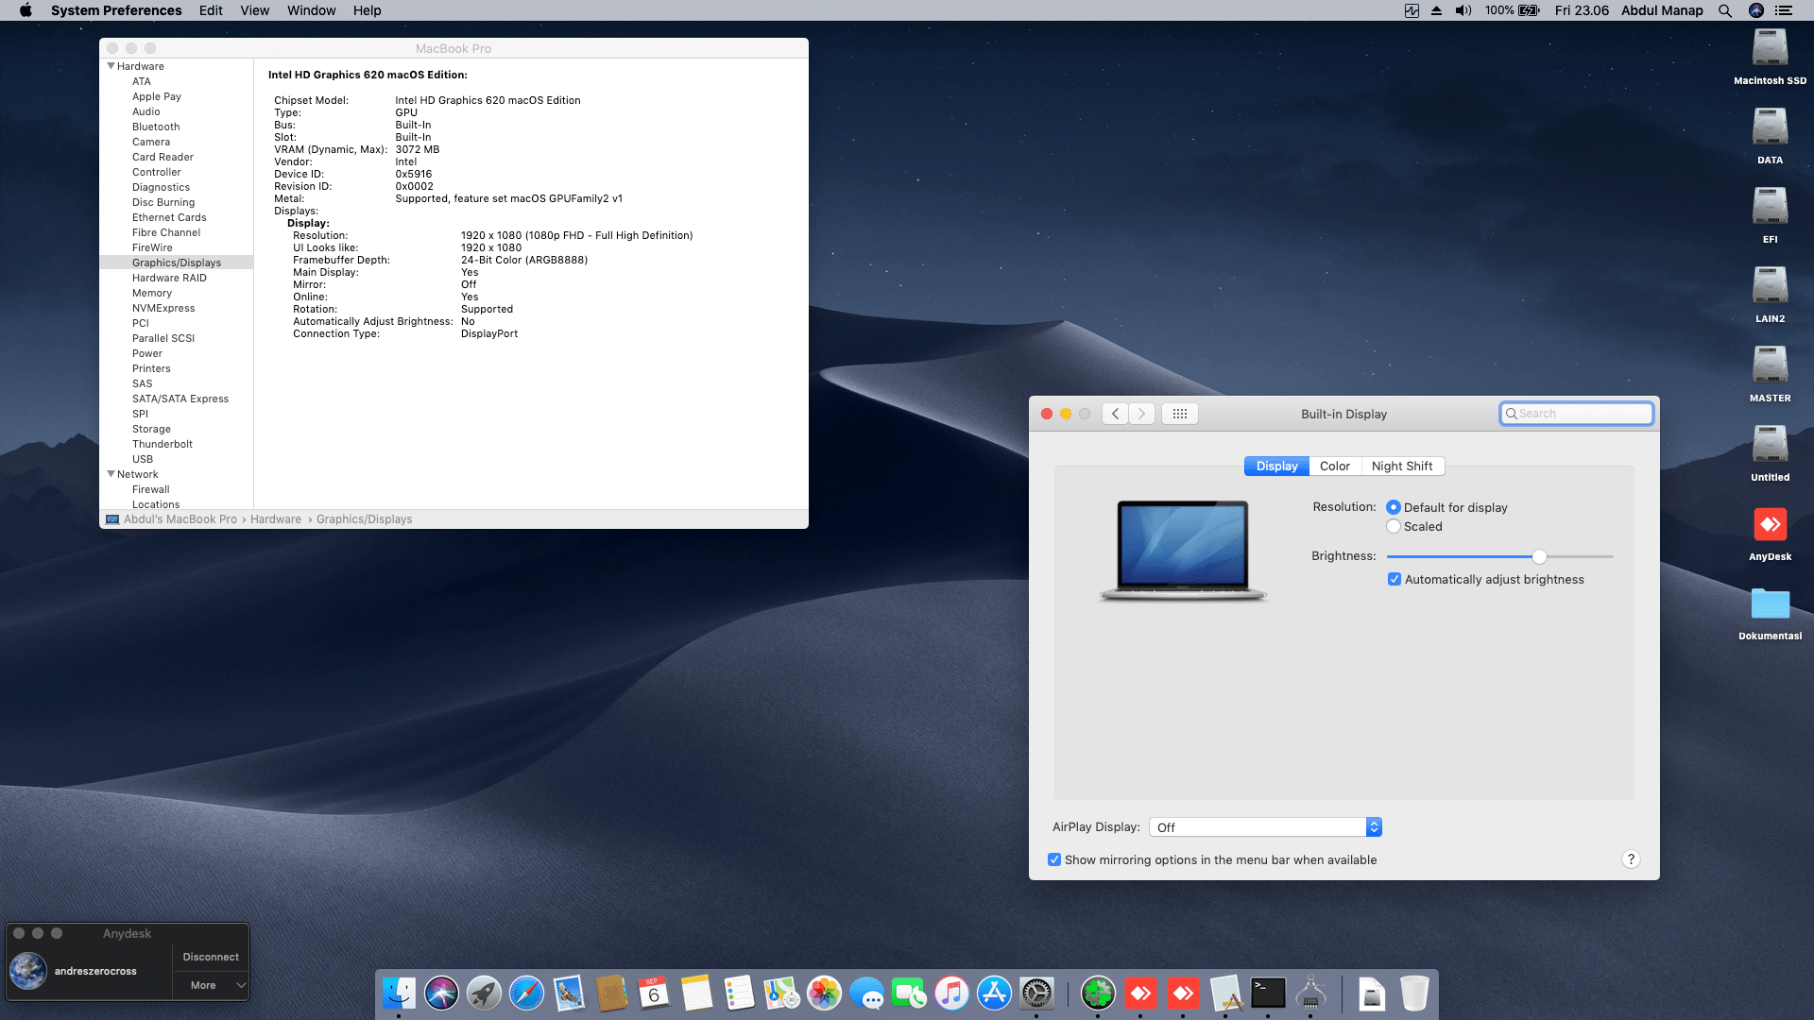Open the Macintosh SSD drive icon
Screen dimensions: 1814x1020
pos(1770,49)
